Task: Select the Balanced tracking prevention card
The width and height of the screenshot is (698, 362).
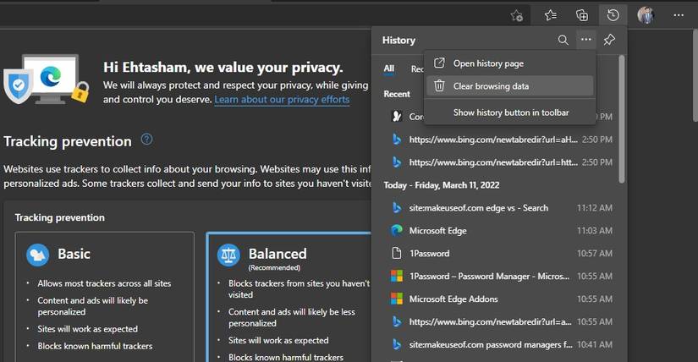Action: point(289,296)
